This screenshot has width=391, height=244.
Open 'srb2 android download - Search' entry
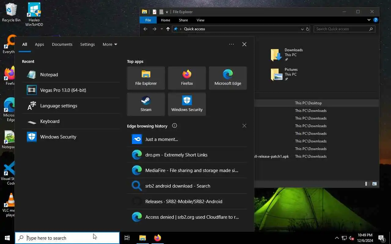[187, 186]
